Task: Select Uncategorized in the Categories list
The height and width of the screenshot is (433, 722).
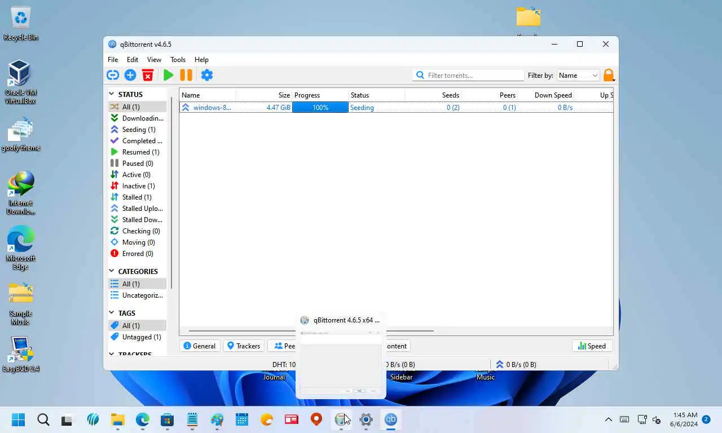Action: pos(137,295)
